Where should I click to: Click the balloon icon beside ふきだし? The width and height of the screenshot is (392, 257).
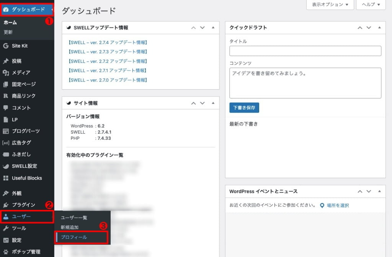tap(6, 154)
